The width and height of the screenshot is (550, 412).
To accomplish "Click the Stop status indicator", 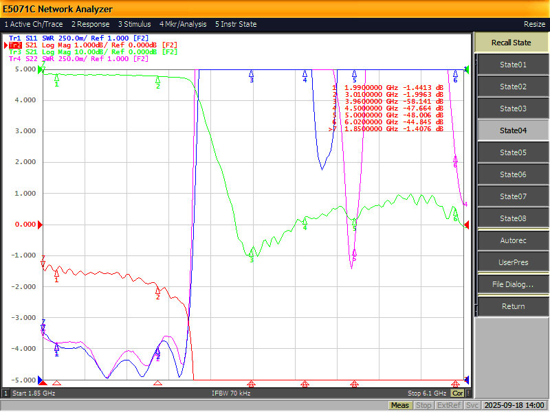I will [423, 405].
